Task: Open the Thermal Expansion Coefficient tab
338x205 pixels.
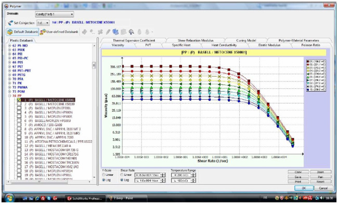Action: point(134,40)
